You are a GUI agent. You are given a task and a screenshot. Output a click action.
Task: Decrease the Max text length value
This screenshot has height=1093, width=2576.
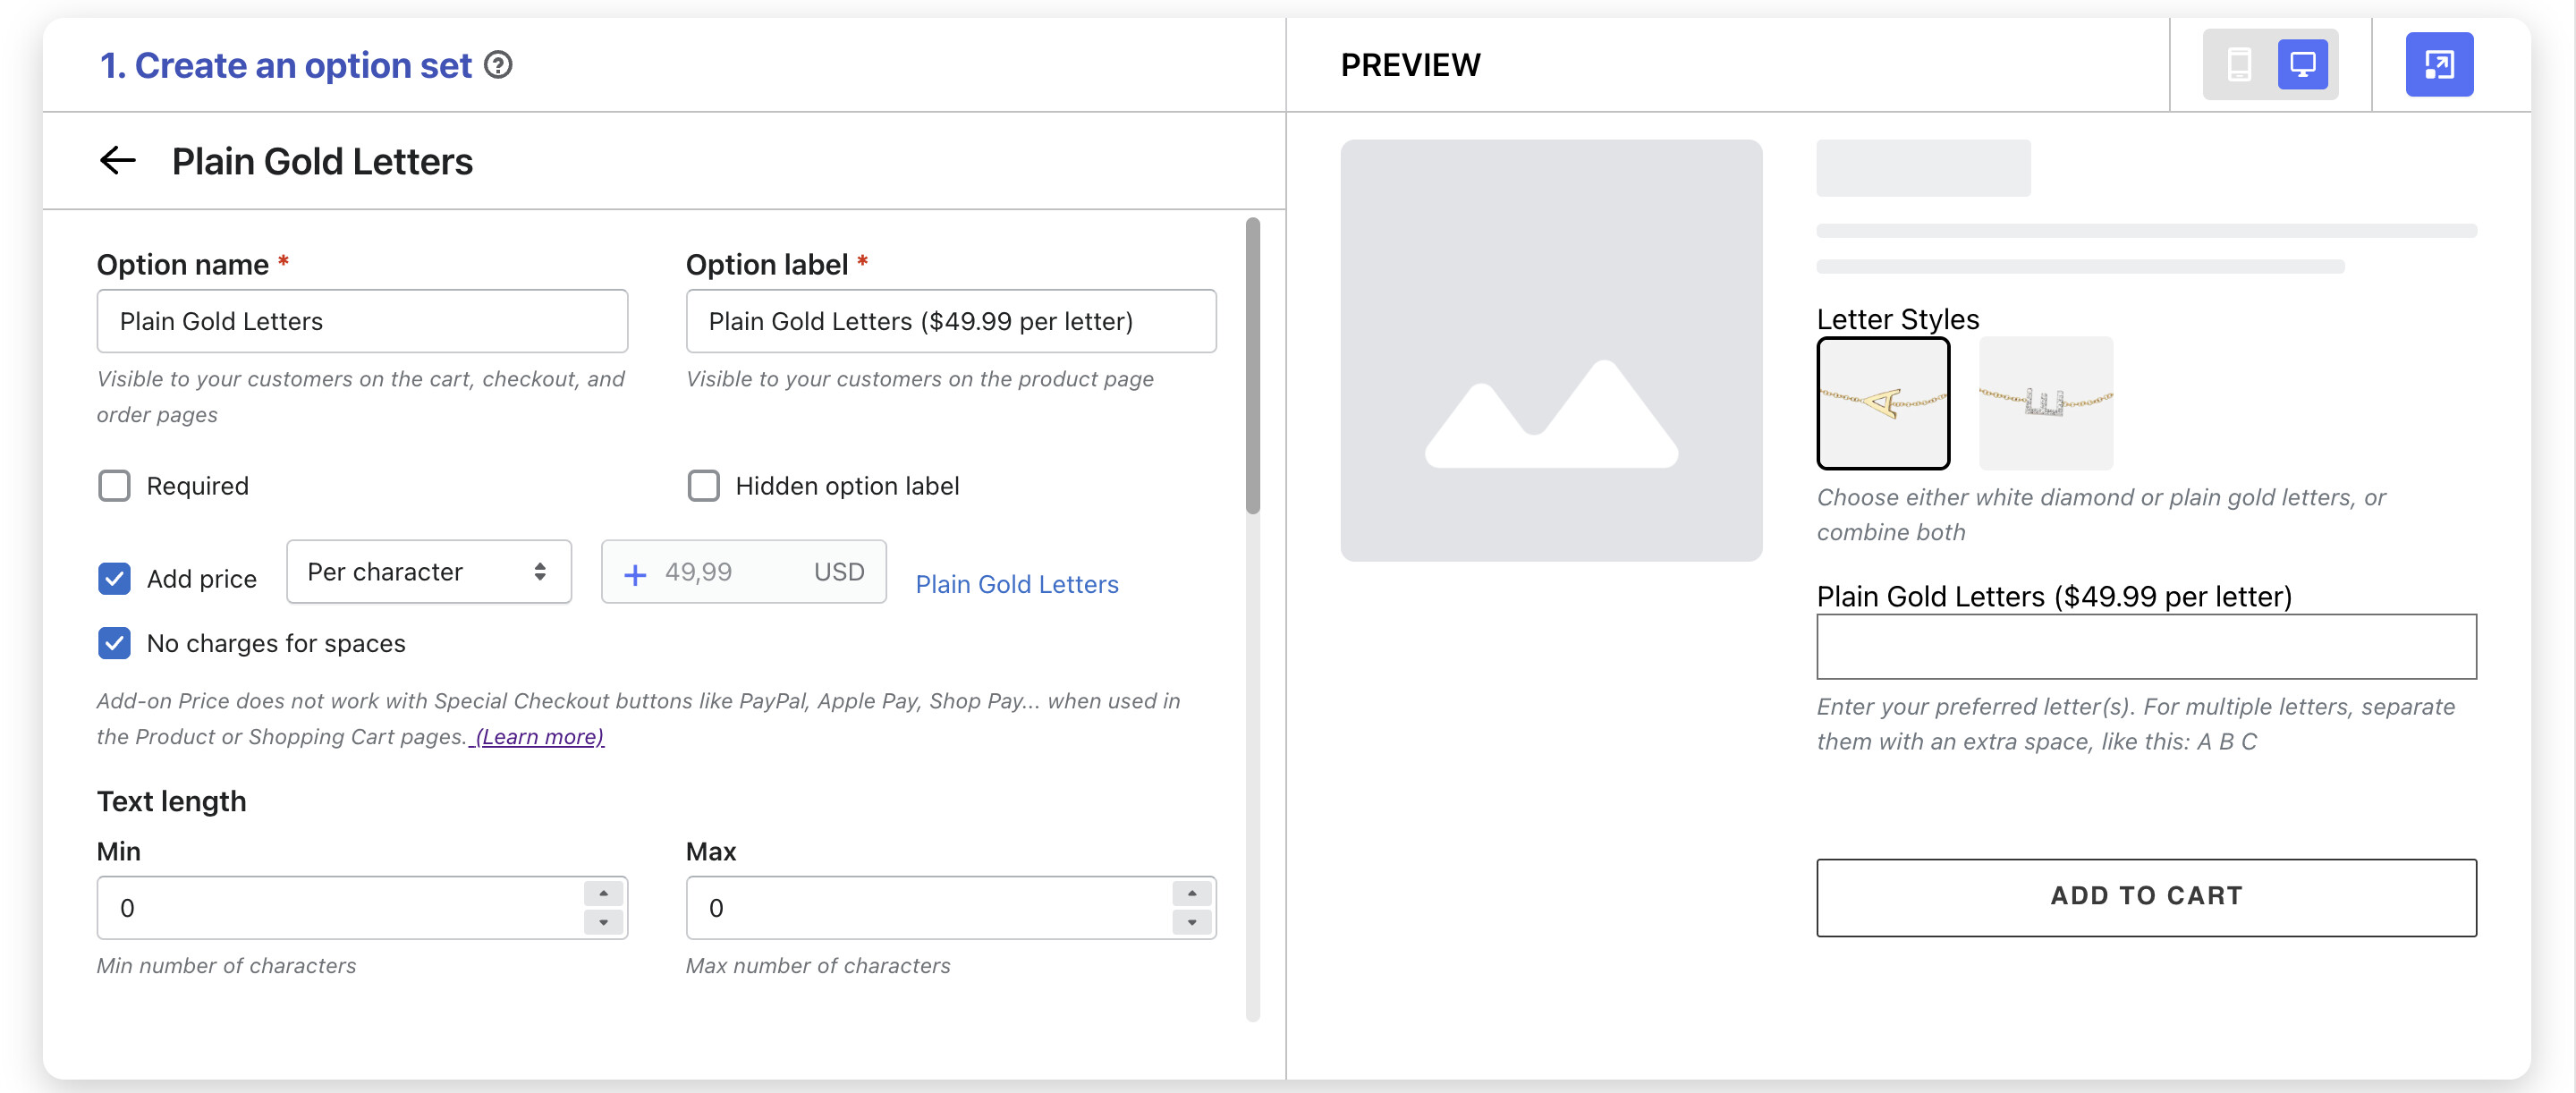[1191, 922]
